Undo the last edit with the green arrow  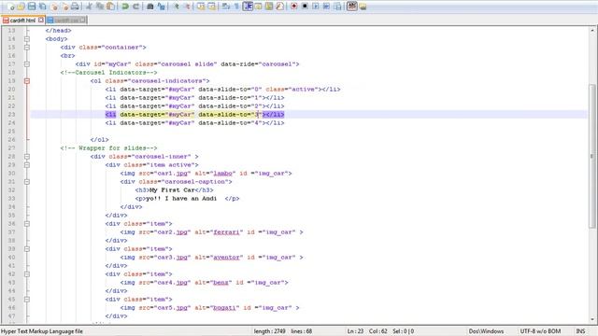point(124,7)
